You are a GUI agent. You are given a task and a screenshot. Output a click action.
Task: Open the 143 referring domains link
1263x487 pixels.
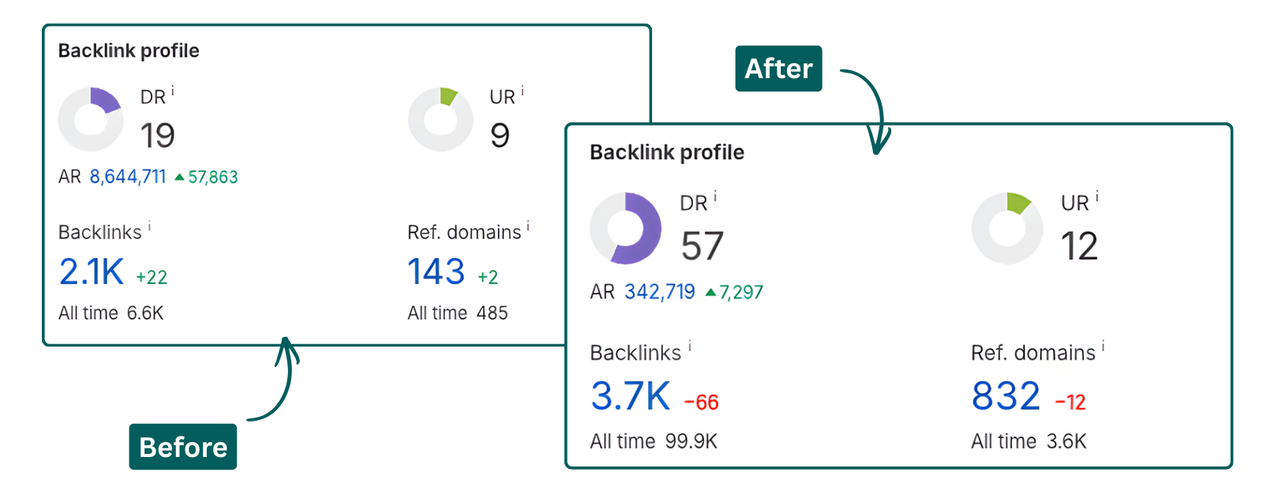point(436,272)
